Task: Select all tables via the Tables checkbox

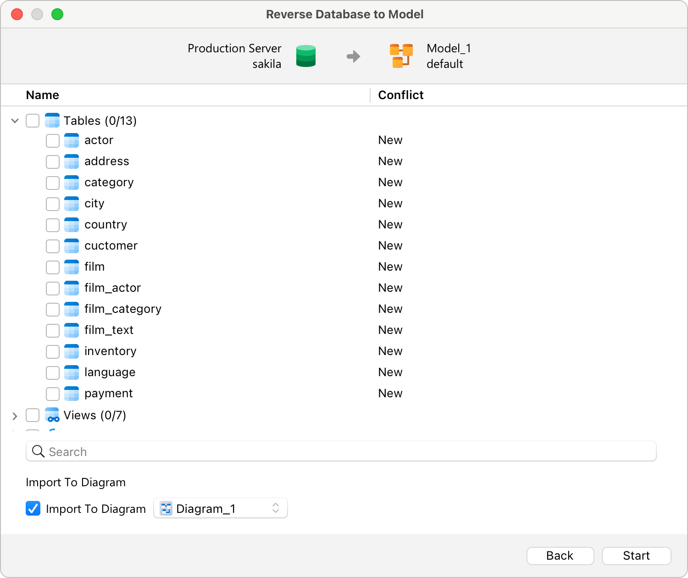Action: coord(32,120)
